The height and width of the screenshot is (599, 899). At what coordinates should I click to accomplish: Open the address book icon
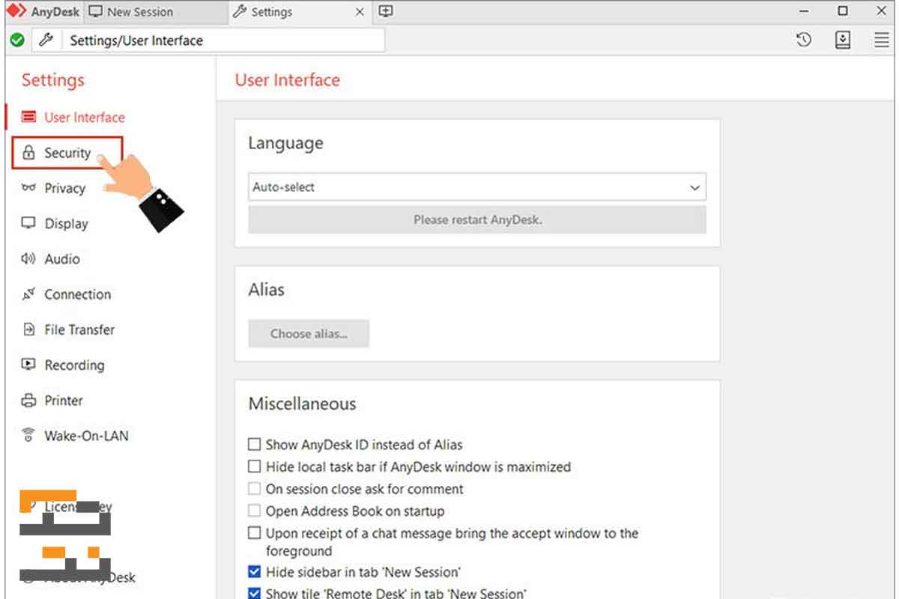(x=843, y=40)
